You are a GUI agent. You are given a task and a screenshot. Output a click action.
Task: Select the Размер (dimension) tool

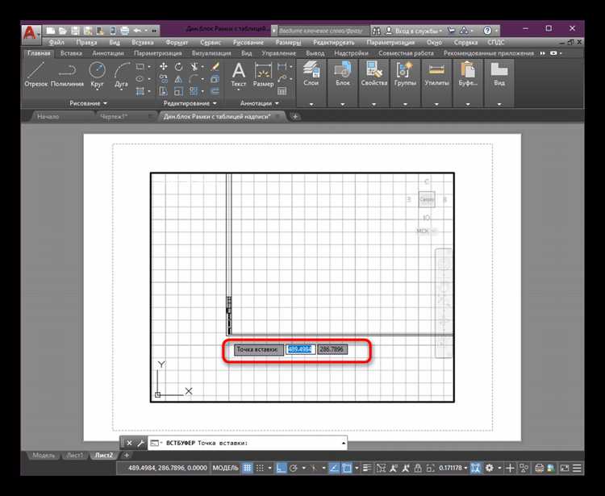(264, 75)
